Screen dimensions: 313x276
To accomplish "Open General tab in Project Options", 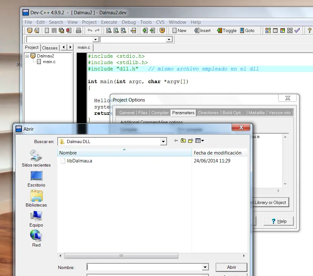I will pyautogui.click(x=127, y=113).
